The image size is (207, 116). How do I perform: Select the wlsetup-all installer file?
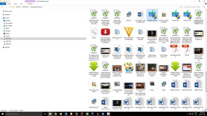175,15
